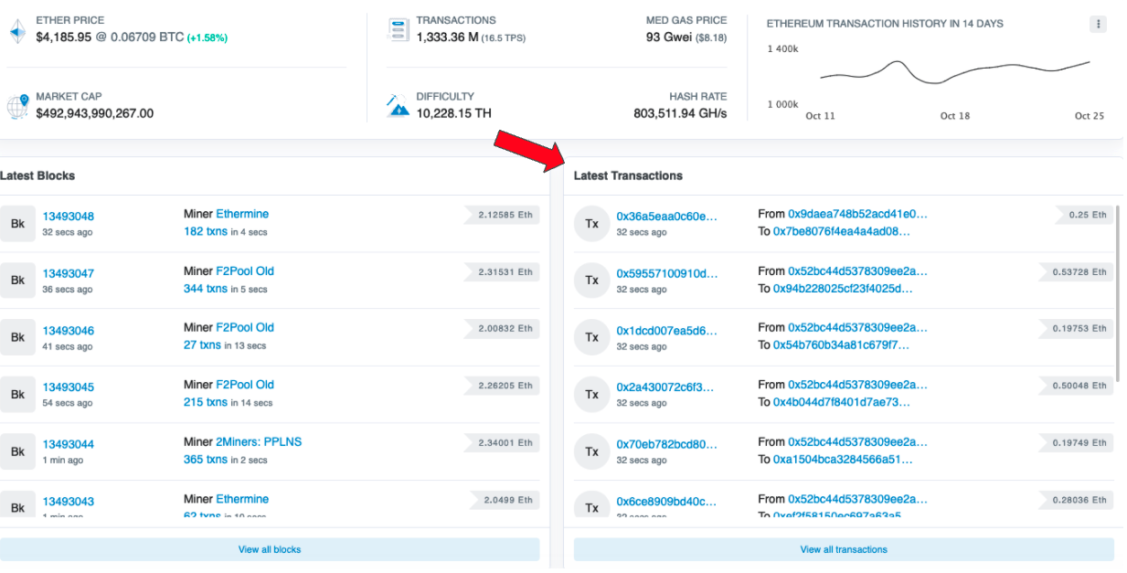Open transaction 0x2a430072c6f3
This screenshot has width=1127, height=573.
pos(667,387)
